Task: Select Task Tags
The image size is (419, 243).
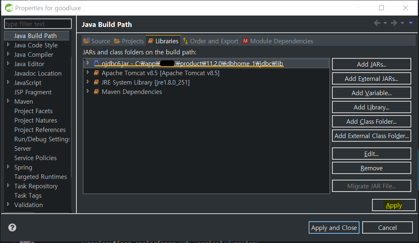Action: pos(28,195)
